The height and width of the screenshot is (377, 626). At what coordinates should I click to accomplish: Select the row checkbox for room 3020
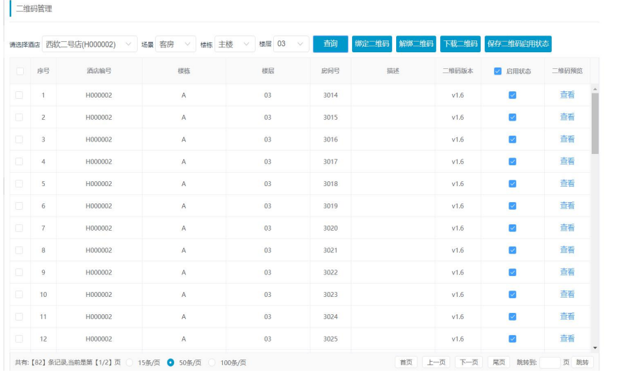click(19, 228)
